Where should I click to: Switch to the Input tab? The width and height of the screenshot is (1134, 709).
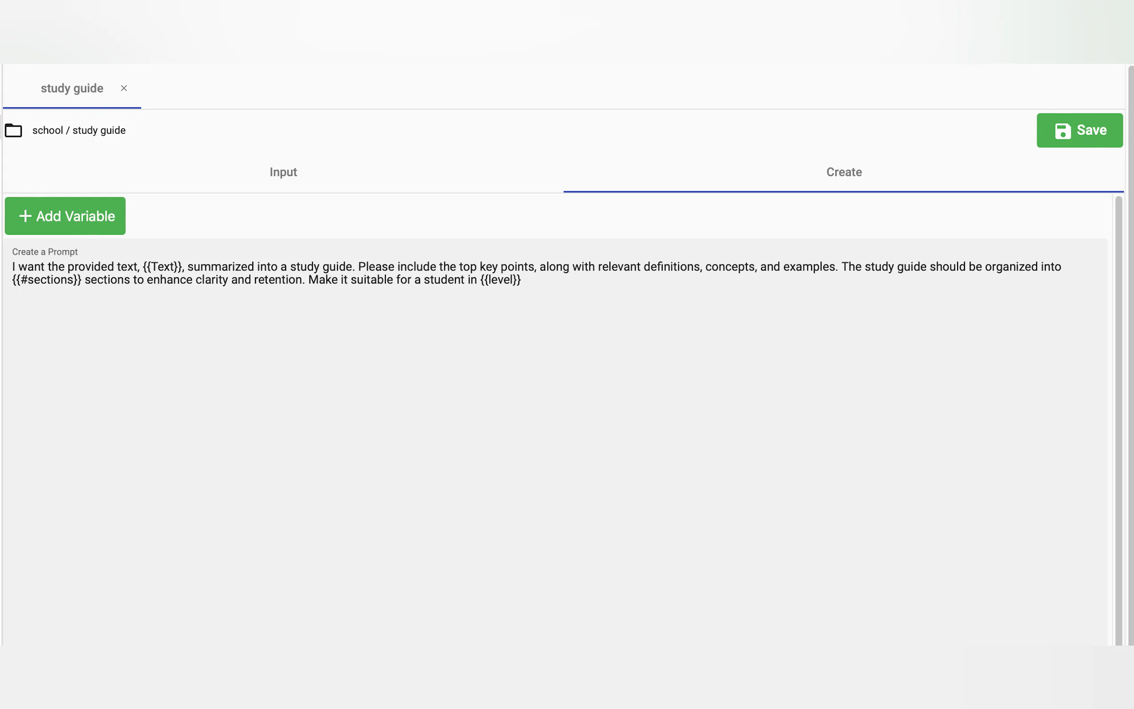pos(283,172)
